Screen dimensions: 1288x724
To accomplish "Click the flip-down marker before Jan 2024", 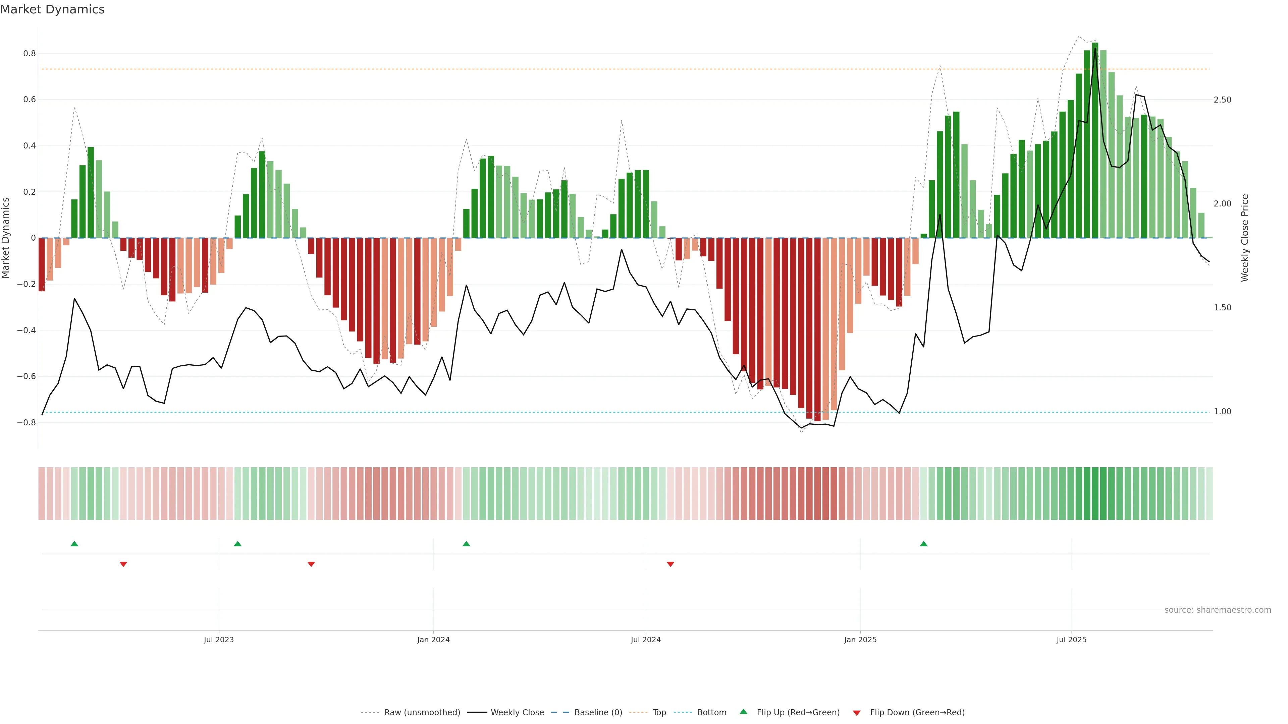I will click(311, 564).
